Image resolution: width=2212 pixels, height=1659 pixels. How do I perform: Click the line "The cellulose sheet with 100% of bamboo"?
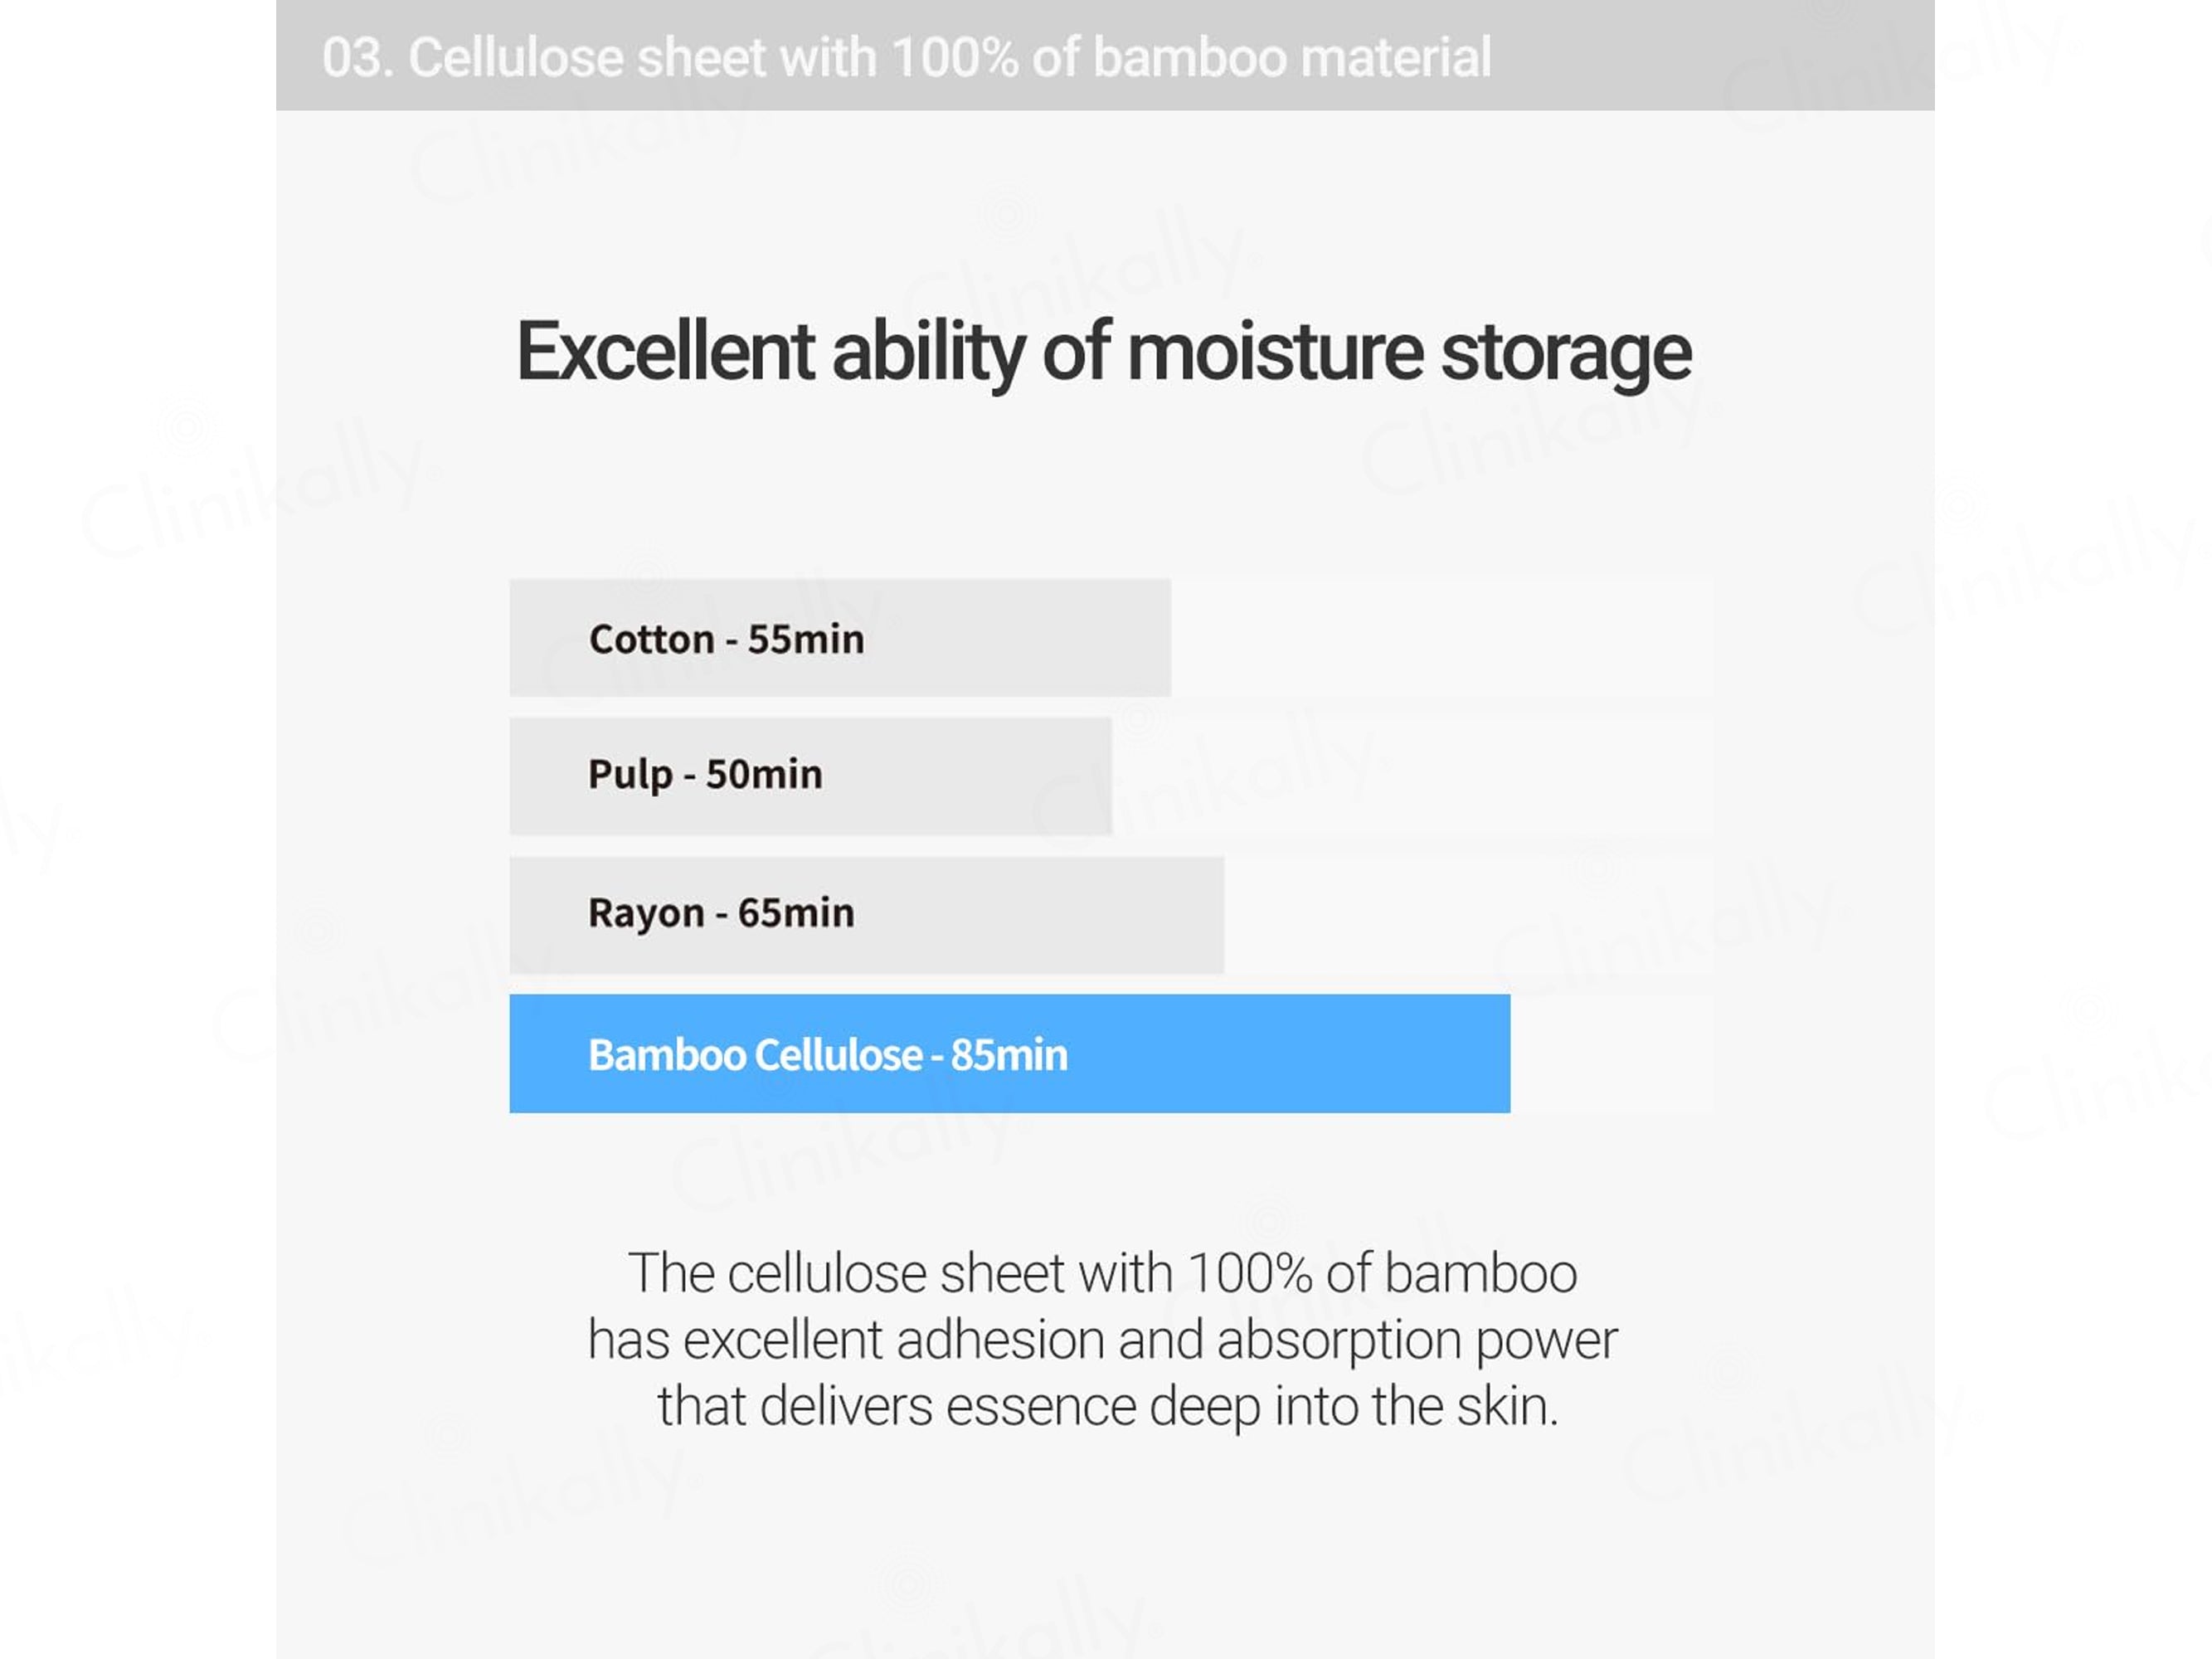click(1102, 1273)
